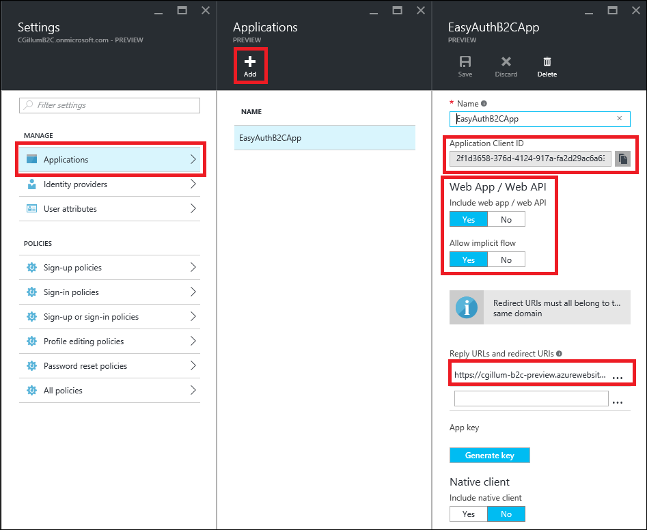Click the Filter settings search box

[109, 105]
